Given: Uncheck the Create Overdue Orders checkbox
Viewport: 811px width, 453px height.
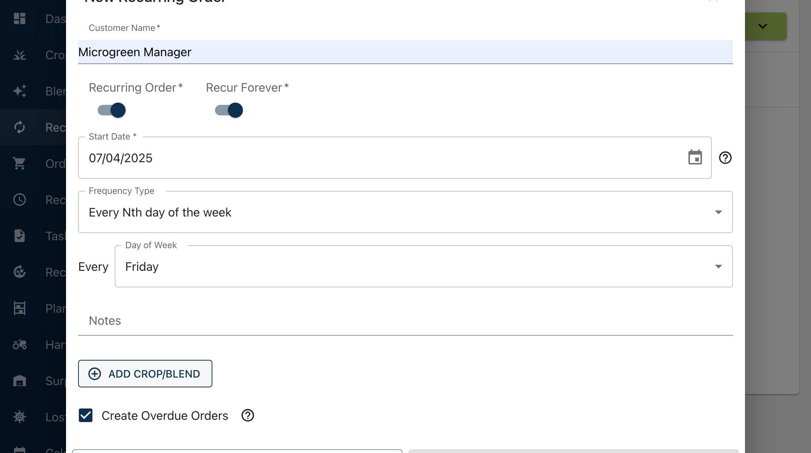Looking at the screenshot, I should tap(86, 415).
